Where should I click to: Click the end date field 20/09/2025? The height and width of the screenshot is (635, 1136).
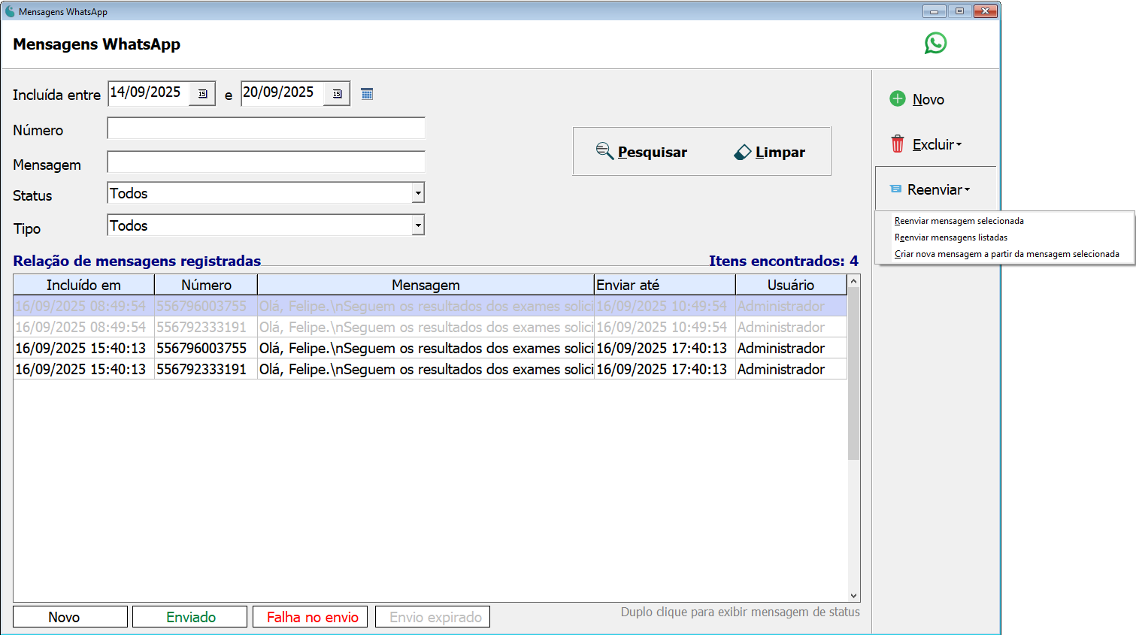[282, 93]
